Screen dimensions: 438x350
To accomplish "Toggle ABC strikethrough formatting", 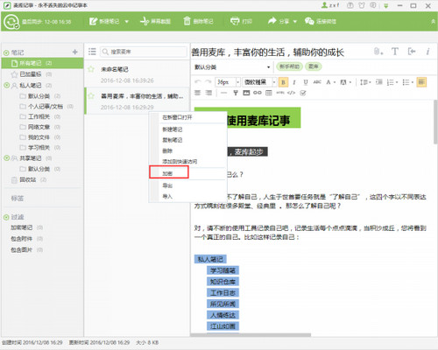I will click(x=317, y=82).
